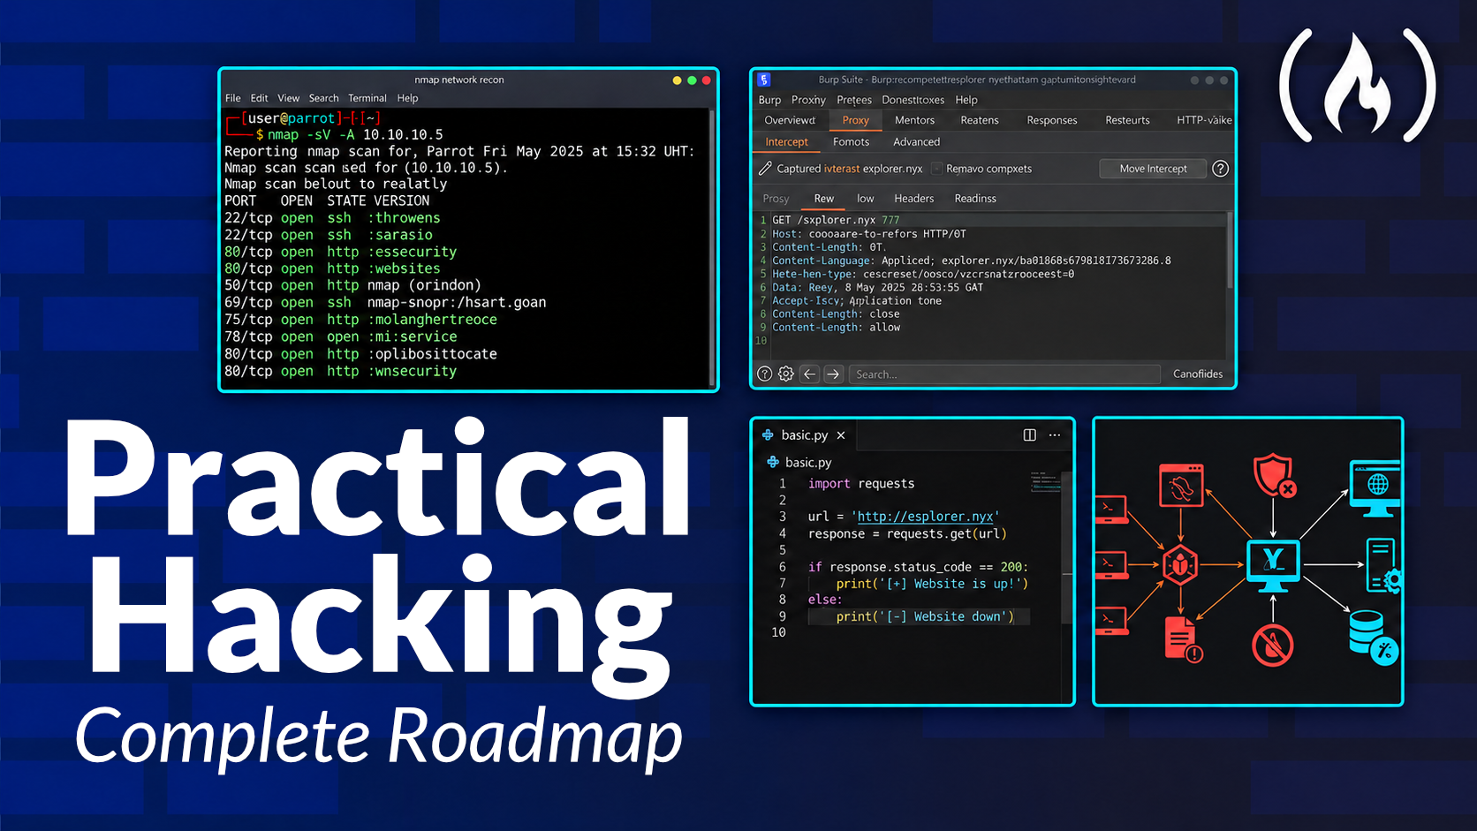Click the Burp Suite logo icon in title bar

764,79
